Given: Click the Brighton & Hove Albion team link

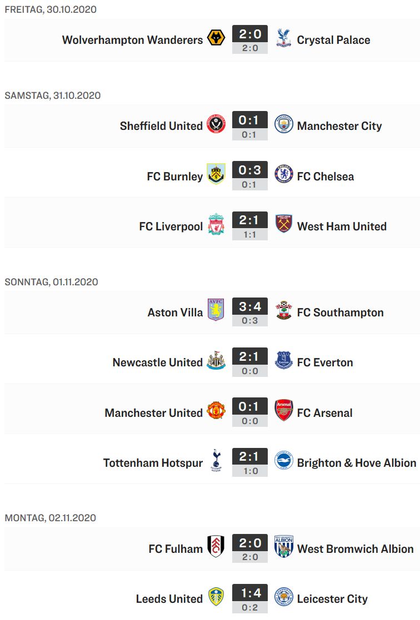Looking at the screenshot, I should coord(357,462).
